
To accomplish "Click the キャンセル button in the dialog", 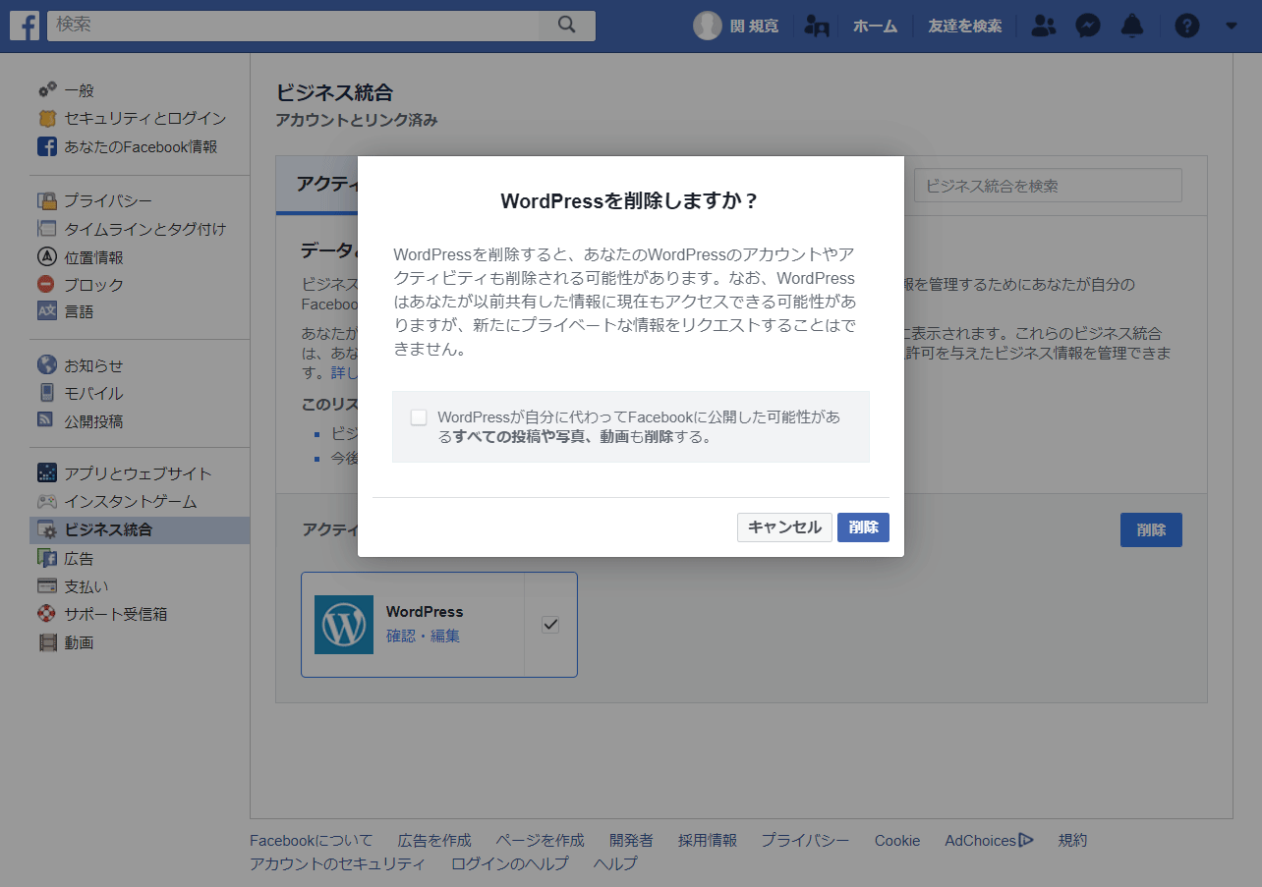I will tap(784, 527).
